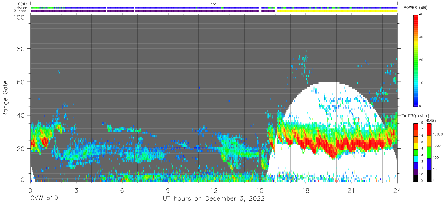Viewport: 447px width, 206px height.
Task: Click the 40 value on power scale
Action: (422, 14)
